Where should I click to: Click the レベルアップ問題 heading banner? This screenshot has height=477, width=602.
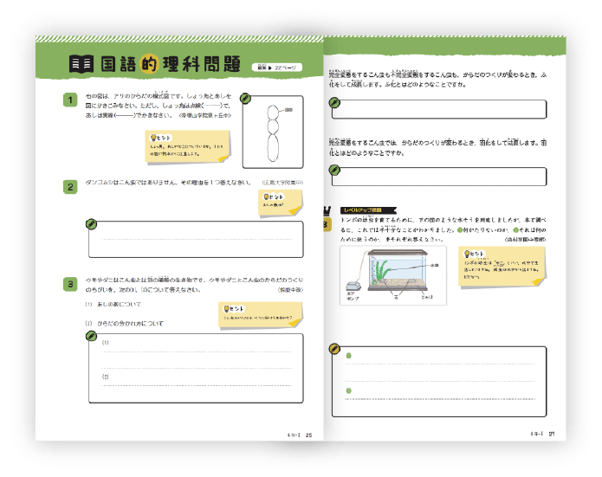click(369, 210)
